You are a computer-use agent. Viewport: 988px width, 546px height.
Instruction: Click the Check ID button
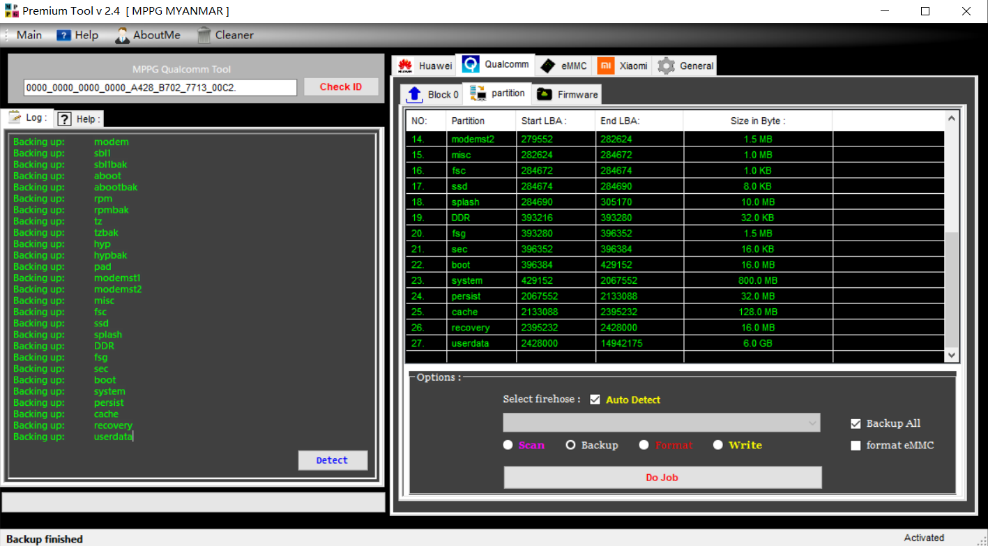click(341, 87)
